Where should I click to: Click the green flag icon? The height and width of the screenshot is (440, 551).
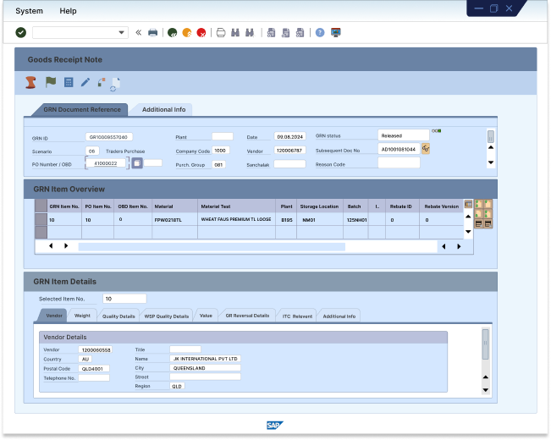[51, 82]
